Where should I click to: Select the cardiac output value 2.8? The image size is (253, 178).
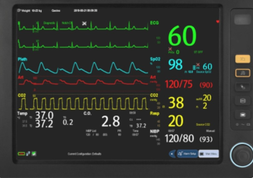111,121
